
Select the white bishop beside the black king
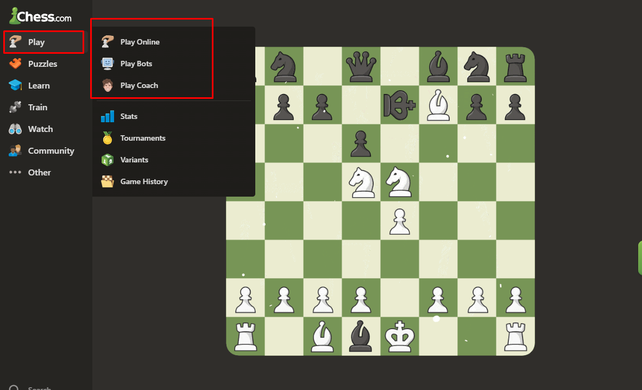tap(438, 105)
